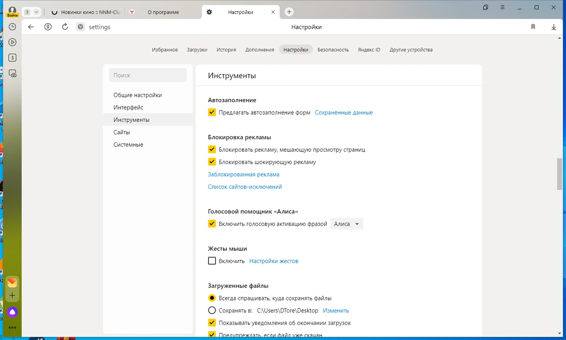This screenshot has height=340, width=566.
Task: Uncheck "Блокировать шокирующую рекламу"
Action: pos(212,162)
